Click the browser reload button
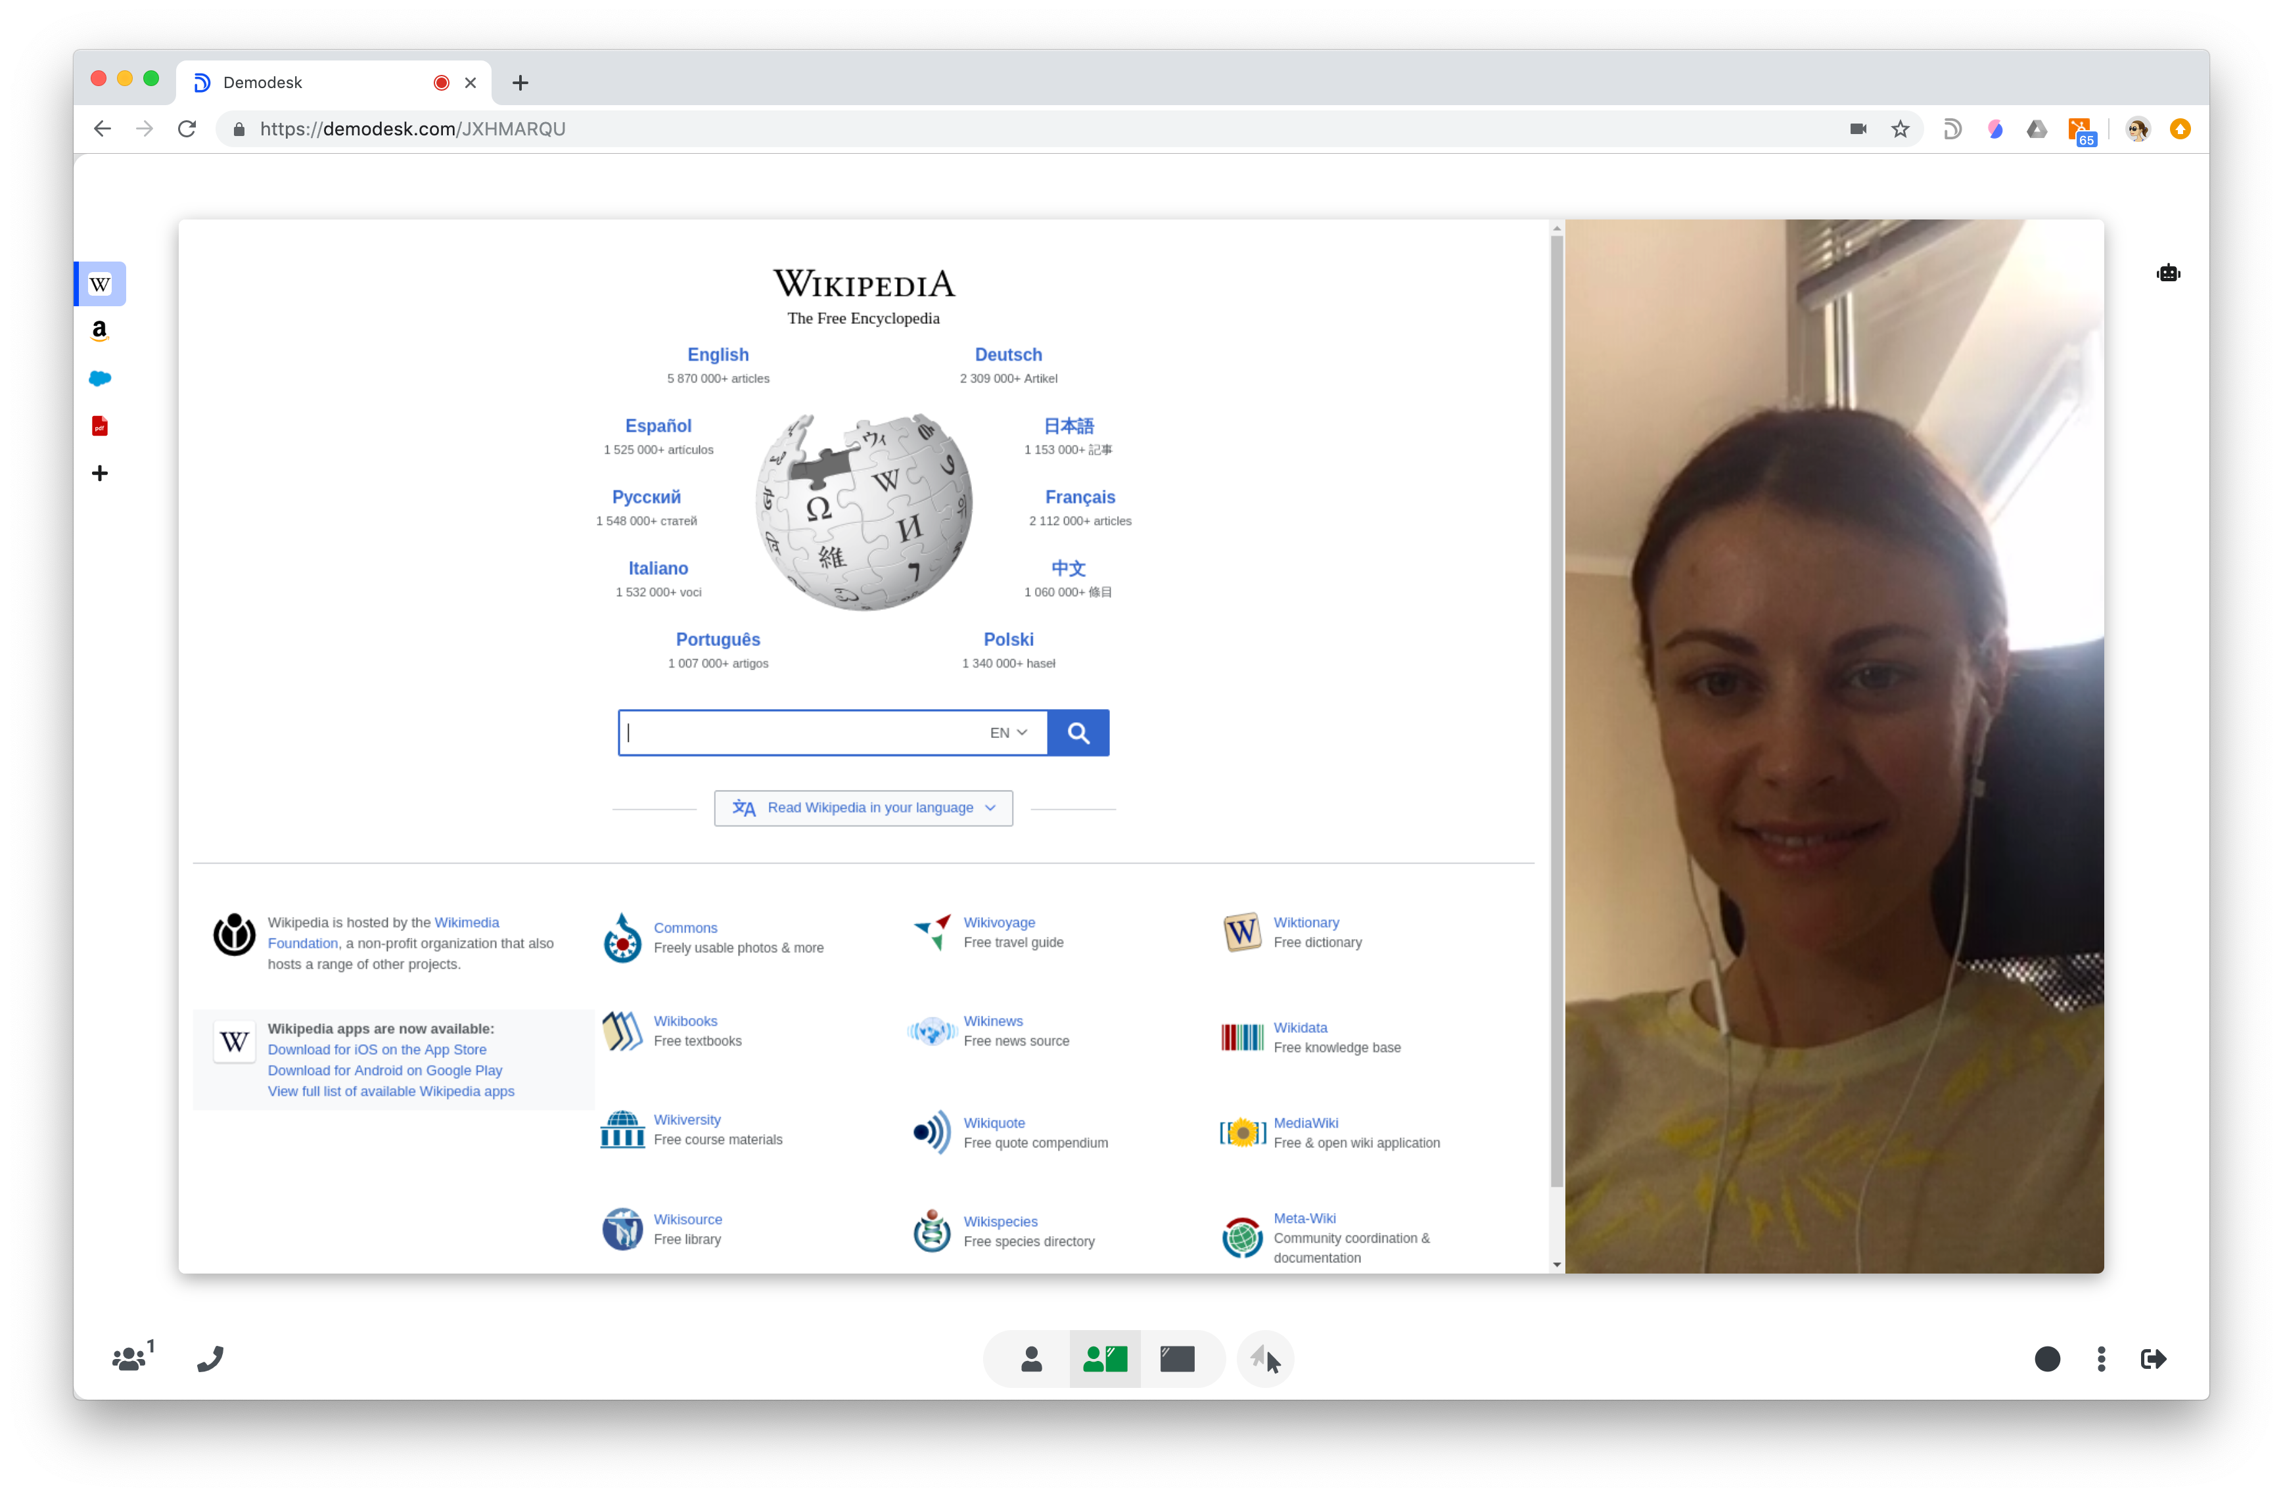This screenshot has width=2283, height=1497. click(x=187, y=129)
